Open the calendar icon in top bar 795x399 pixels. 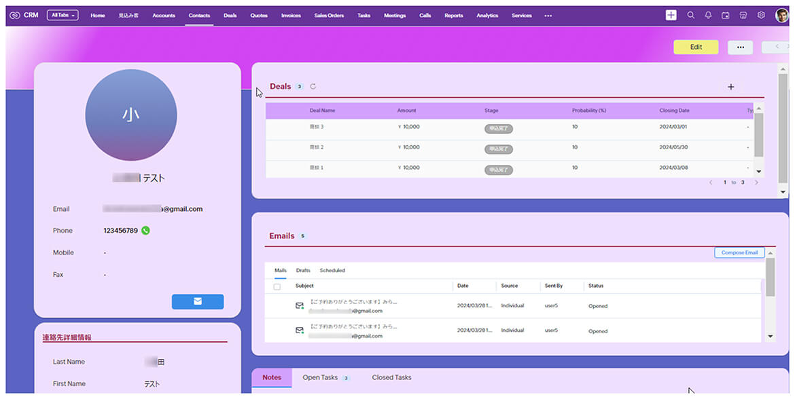[x=726, y=15]
